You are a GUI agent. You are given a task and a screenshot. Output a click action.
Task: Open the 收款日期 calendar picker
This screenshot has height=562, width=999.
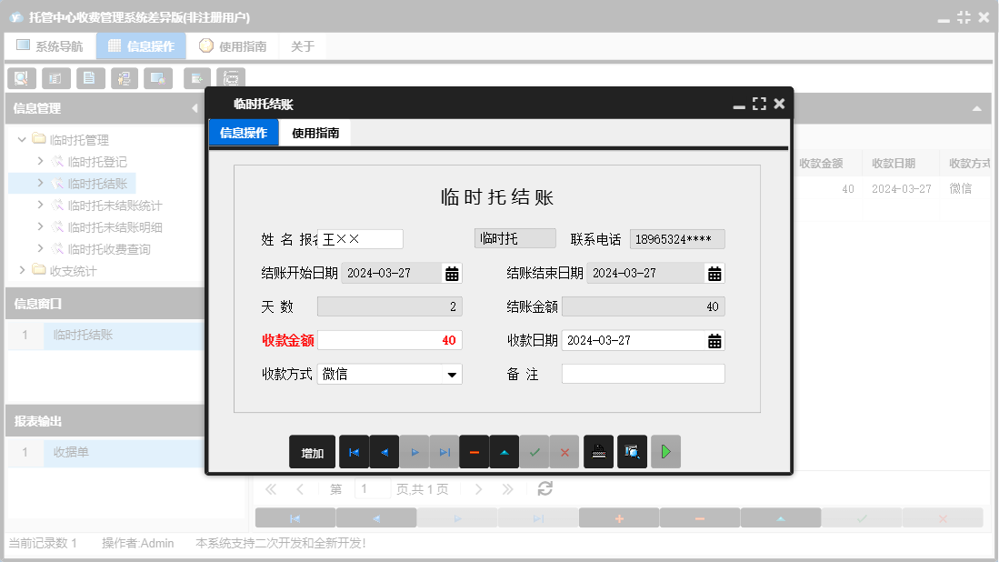[715, 340]
